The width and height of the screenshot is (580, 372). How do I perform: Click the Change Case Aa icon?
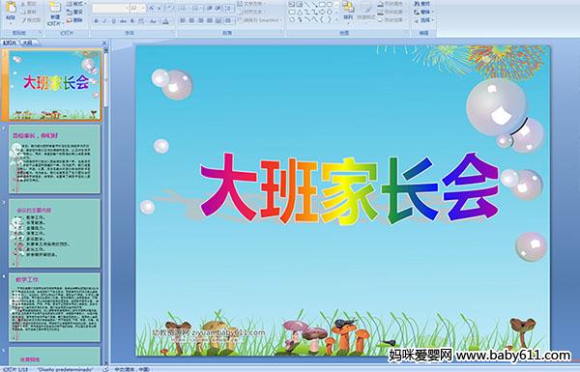click(x=153, y=21)
